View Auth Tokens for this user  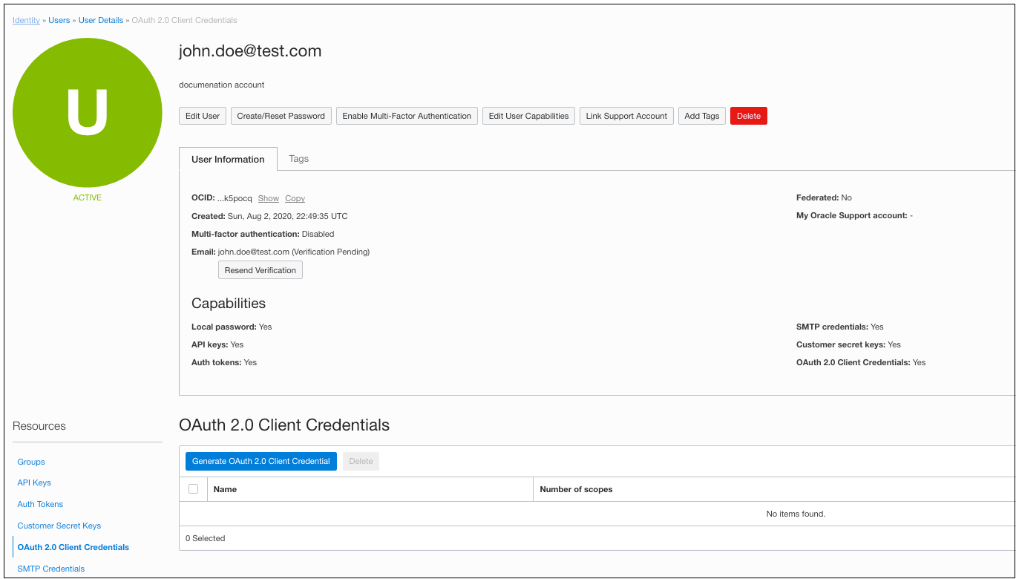coord(40,504)
